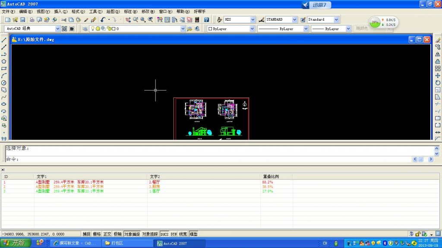Toggle 正交 ortho mode in the status bar

pyautogui.click(x=107, y=234)
